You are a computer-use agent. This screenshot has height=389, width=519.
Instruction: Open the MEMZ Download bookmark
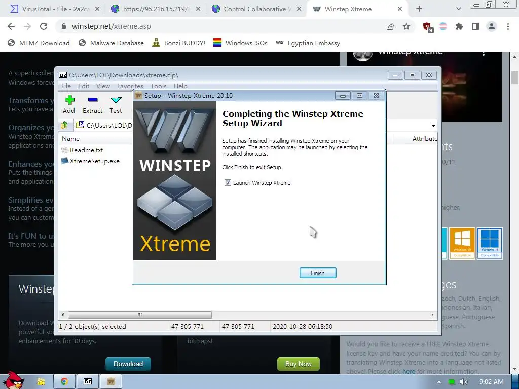39,43
